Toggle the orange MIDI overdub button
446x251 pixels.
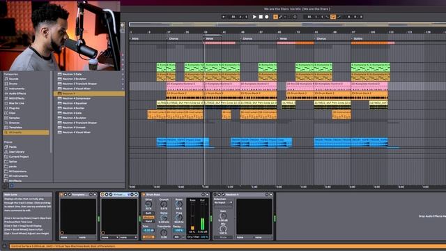tap(275, 17)
